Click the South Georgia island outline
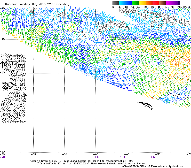Screen dimensions: 191x168 [146, 106]
